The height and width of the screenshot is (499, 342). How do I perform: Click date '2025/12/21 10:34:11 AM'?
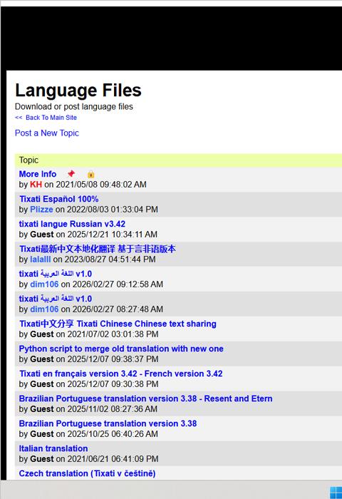tap(112, 235)
